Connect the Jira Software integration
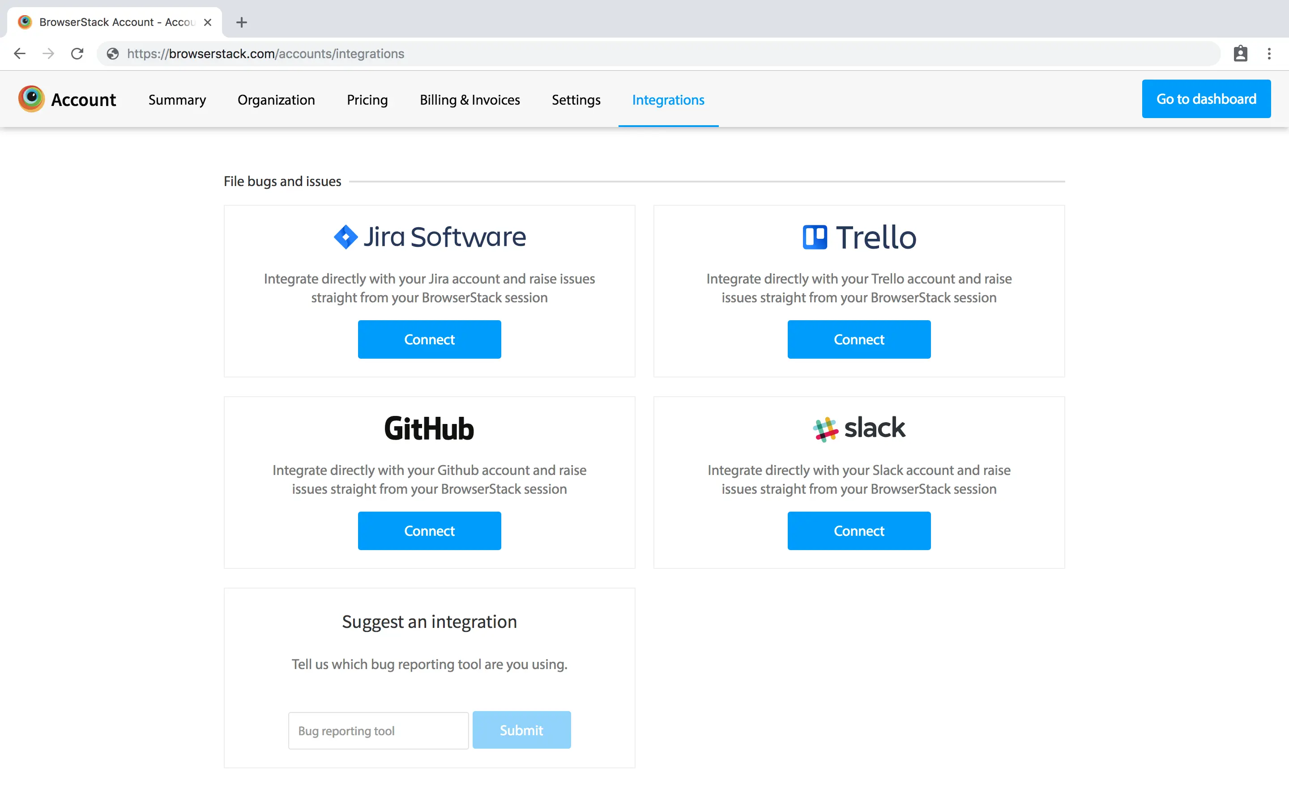Screen dimensions: 1289x805 tap(429, 339)
